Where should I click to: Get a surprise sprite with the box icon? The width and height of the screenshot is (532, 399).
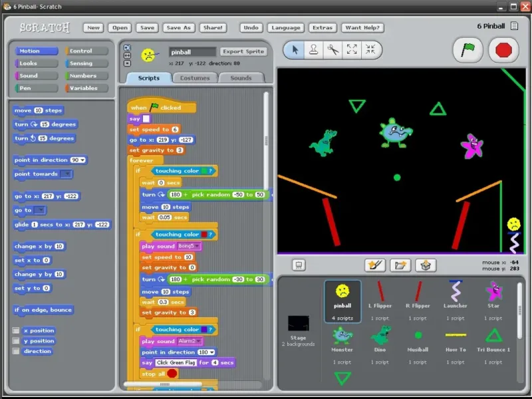click(x=426, y=265)
